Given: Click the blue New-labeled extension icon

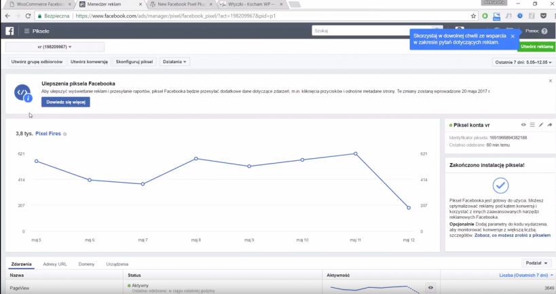Looking at the screenshot, I should pos(496,16).
